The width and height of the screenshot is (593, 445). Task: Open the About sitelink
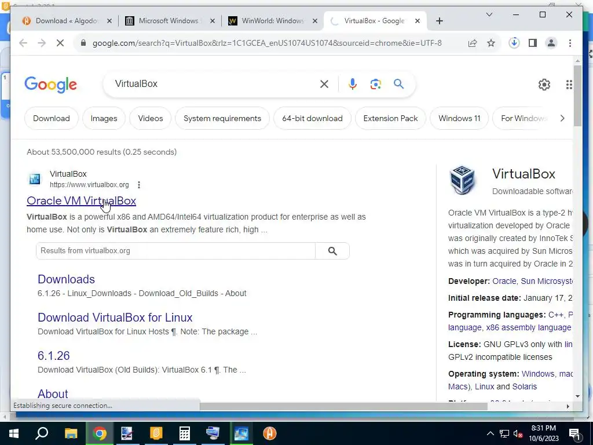(x=53, y=394)
